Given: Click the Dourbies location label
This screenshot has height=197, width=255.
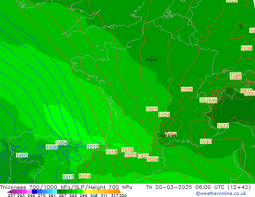Looking at the screenshot, I should tap(167, 135).
